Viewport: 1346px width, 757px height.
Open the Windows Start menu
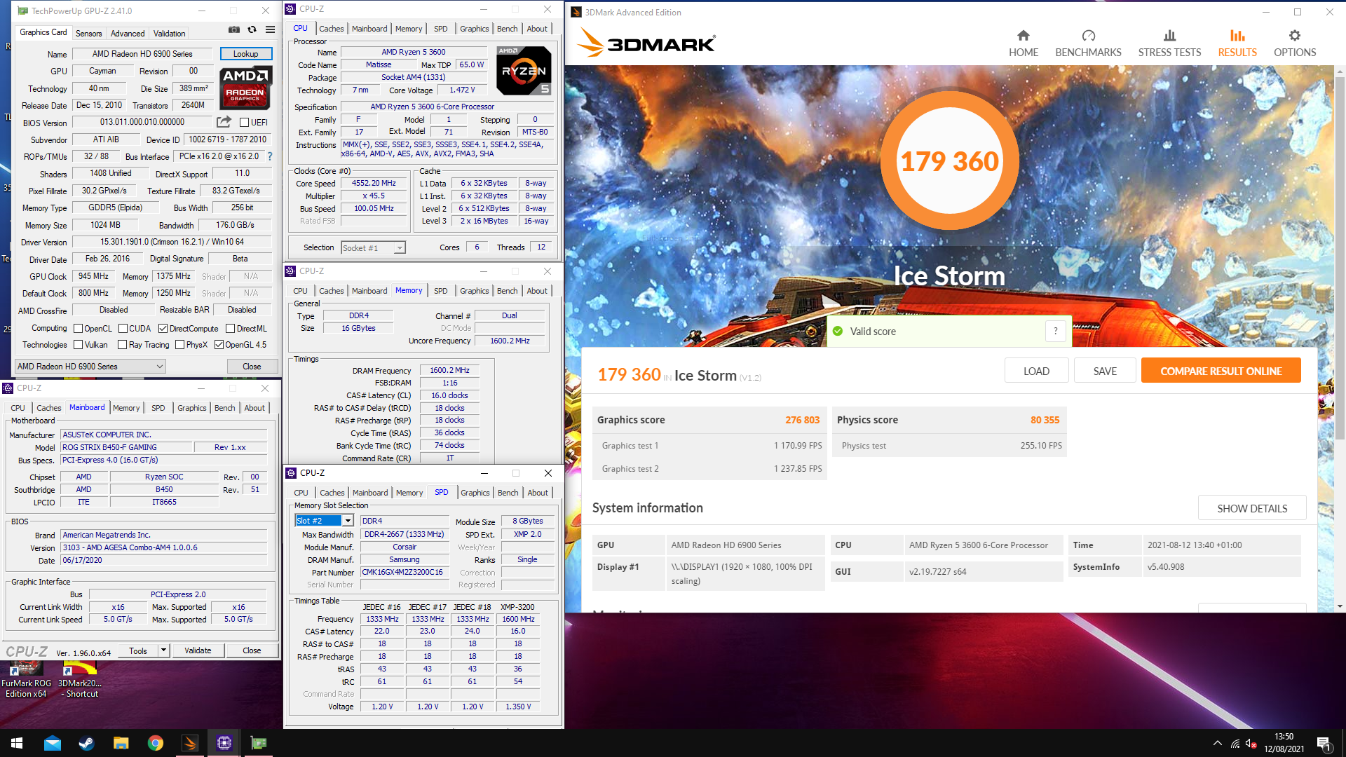[17, 743]
